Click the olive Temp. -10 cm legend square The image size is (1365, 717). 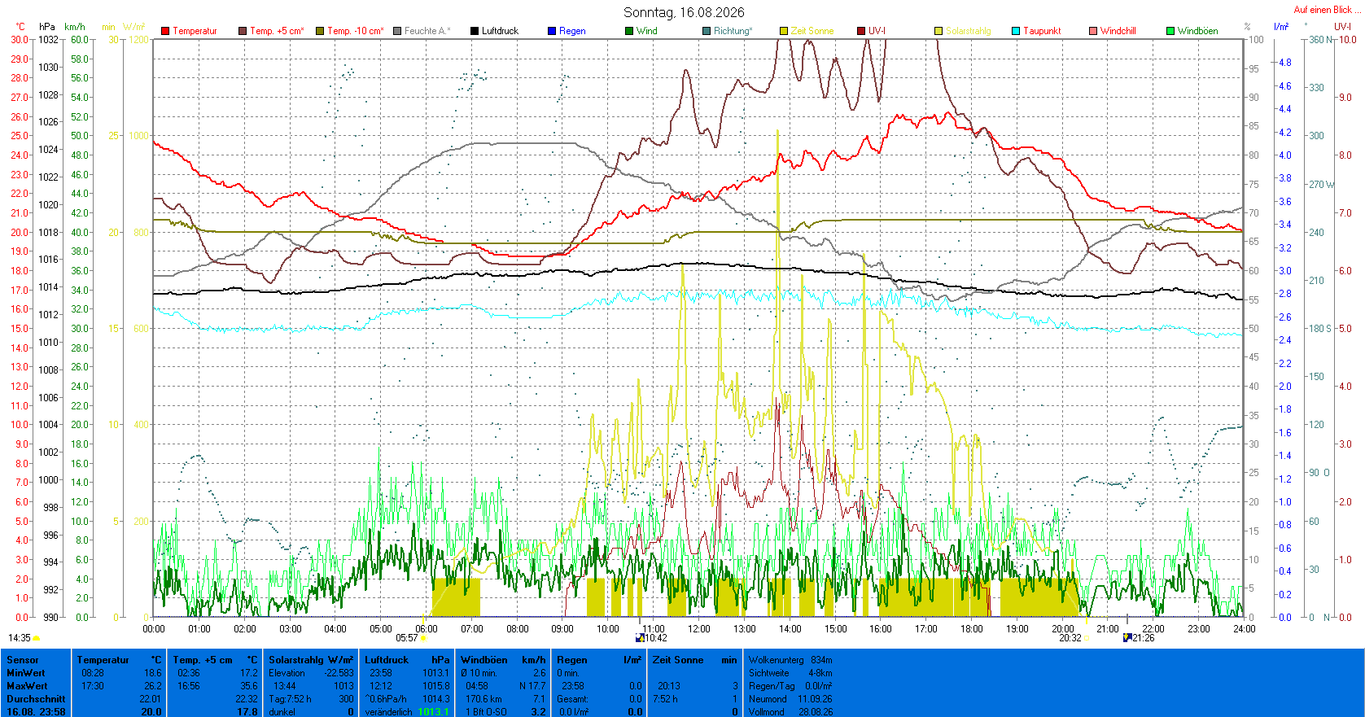320,31
